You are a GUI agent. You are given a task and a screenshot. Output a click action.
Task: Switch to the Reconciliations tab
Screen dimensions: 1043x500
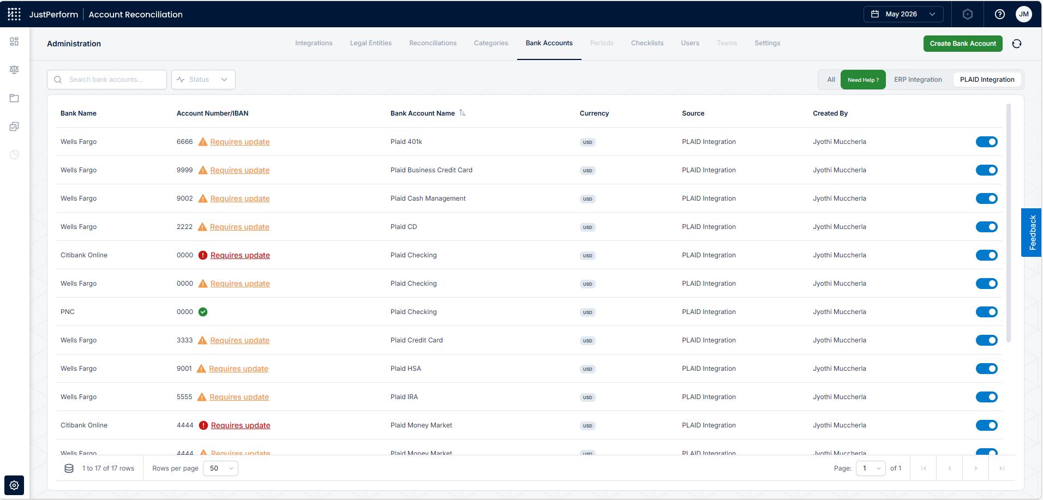(433, 43)
